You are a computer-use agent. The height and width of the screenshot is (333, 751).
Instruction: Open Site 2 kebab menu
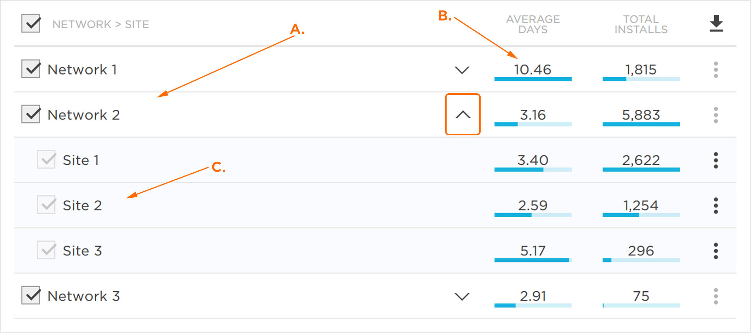[716, 206]
